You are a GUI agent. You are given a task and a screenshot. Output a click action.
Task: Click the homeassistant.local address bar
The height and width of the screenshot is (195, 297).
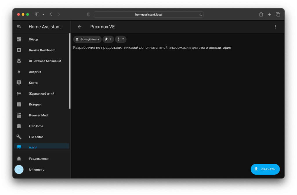[149, 15]
